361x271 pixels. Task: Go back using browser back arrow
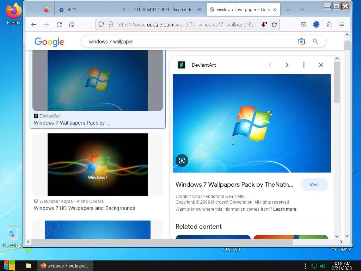(34, 24)
